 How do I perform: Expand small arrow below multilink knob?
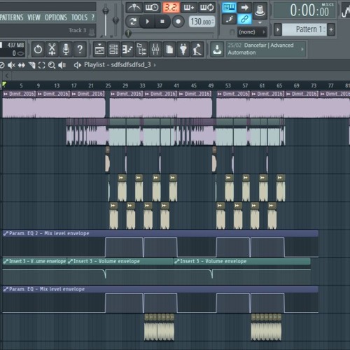tap(260, 22)
